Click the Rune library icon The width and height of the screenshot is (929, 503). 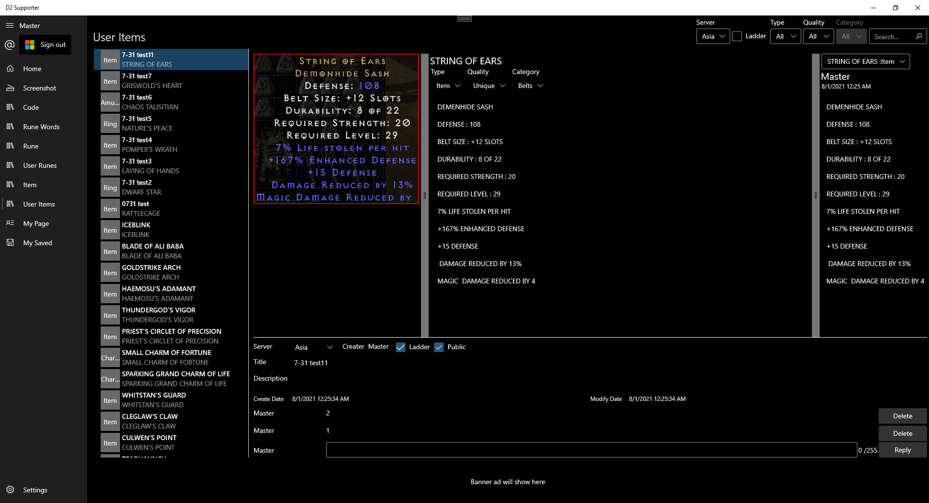(x=10, y=146)
